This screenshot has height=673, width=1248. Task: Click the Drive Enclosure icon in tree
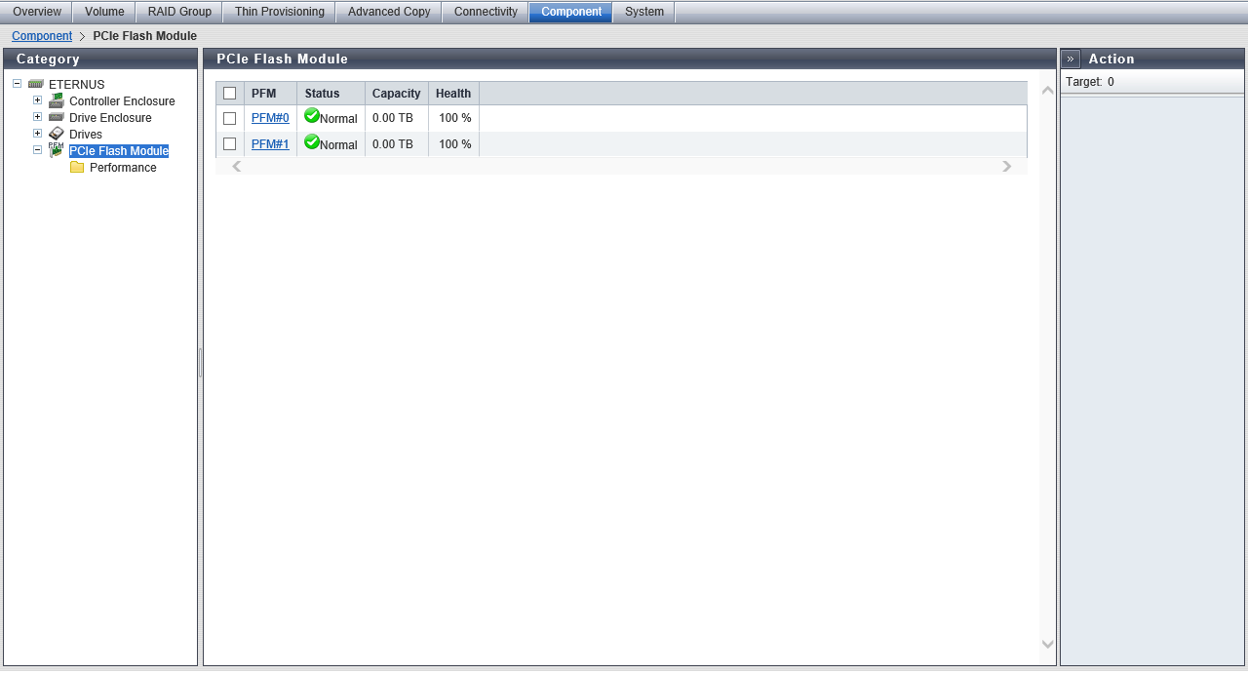pos(57,118)
